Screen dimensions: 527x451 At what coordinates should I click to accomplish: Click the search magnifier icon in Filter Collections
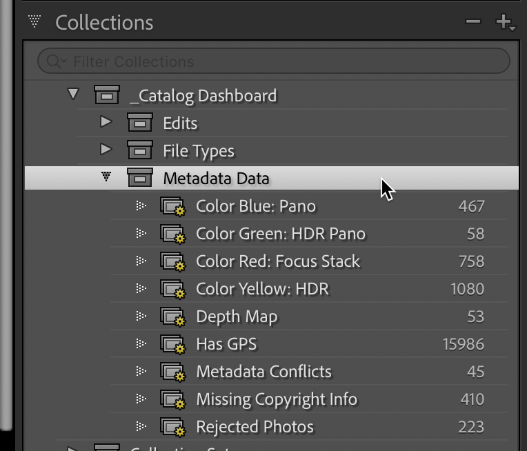tap(54, 61)
